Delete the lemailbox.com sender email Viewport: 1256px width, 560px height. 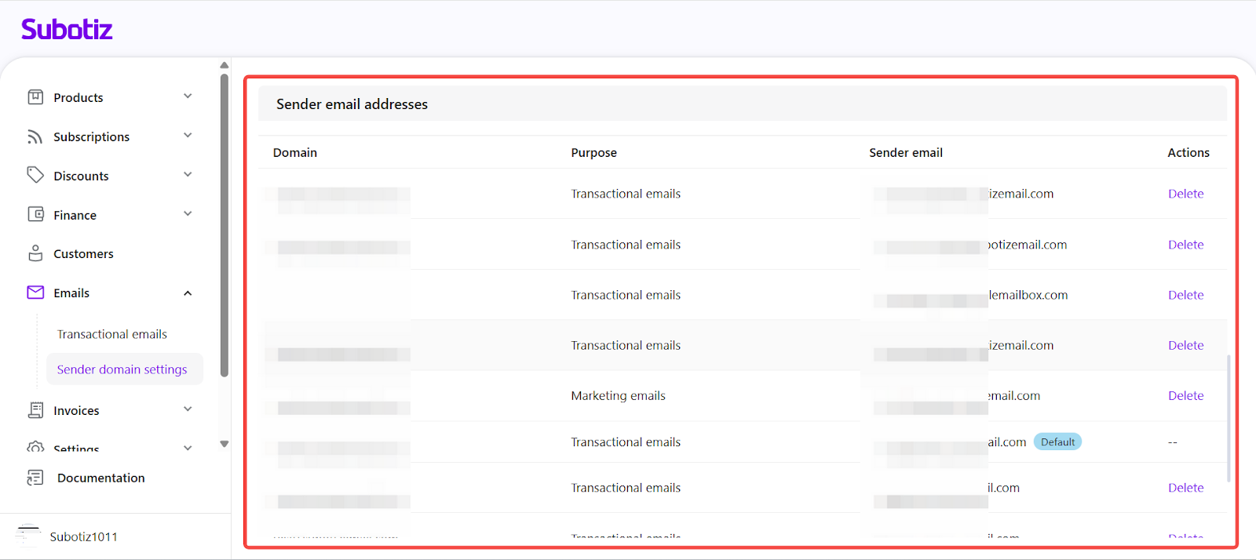coord(1185,295)
